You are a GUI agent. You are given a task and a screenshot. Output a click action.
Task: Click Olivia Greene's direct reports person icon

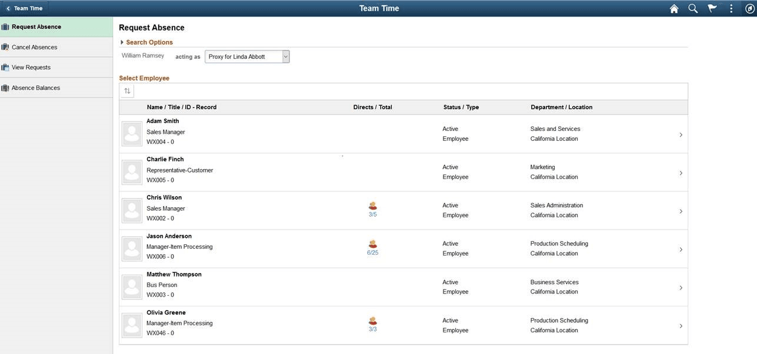[x=372, y=321]
